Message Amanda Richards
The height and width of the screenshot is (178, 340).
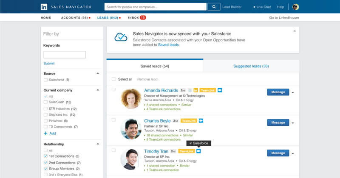point(278,92)
